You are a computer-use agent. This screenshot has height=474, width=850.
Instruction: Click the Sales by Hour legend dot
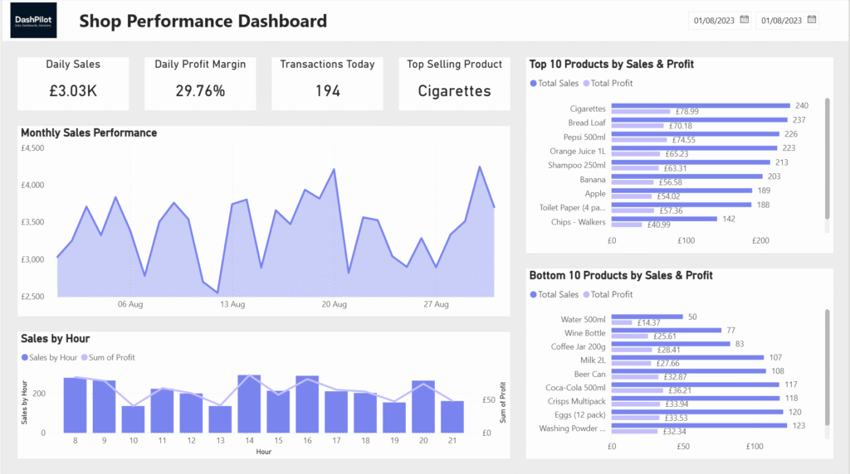coord(24,357)
